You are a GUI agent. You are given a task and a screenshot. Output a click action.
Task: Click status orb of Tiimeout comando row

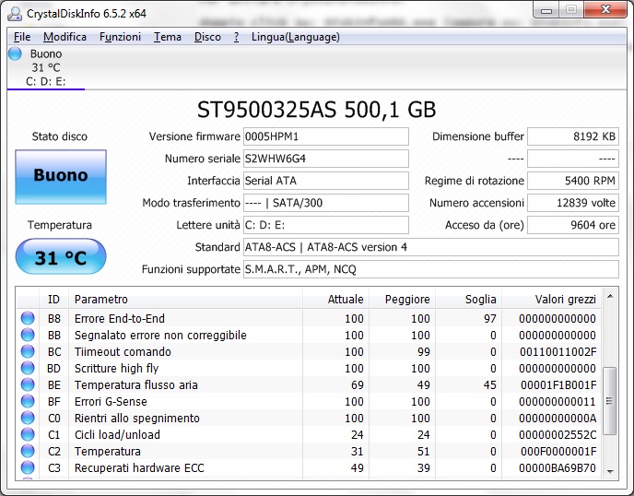click(x=28, y=351)
